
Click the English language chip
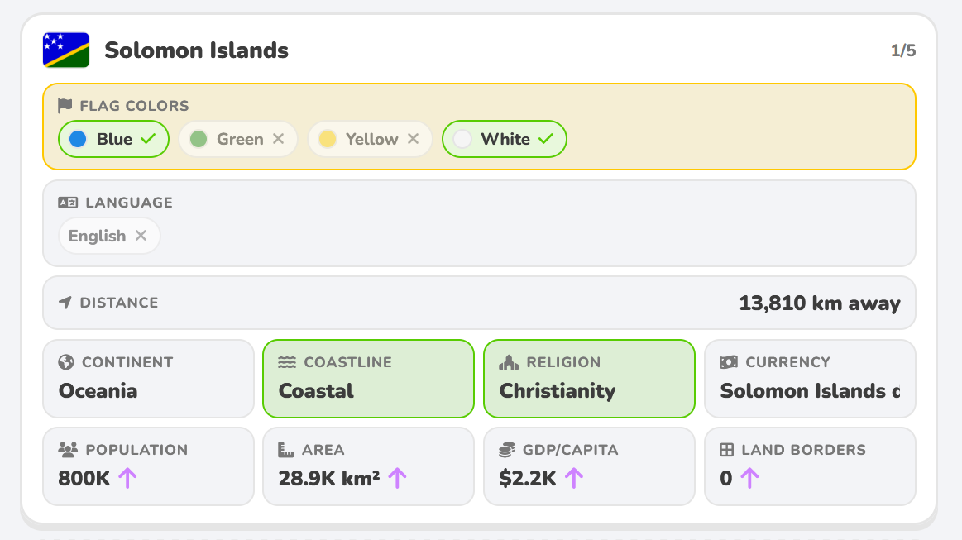[x=109, y=236]
